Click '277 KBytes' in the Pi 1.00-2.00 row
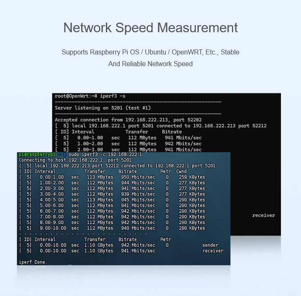This screenshot has height=296, width=301. coord(192,183)
